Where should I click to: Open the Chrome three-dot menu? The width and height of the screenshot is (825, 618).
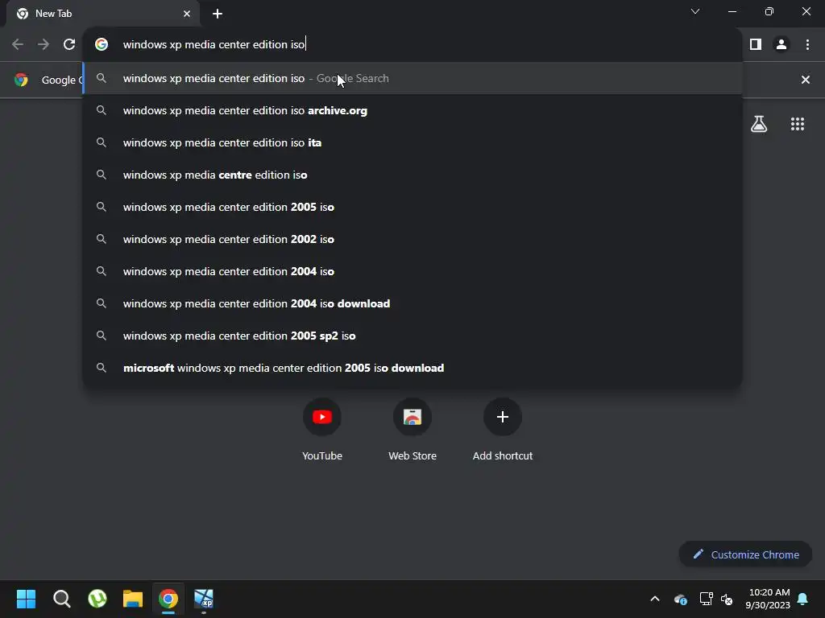(x=807, y=45)
